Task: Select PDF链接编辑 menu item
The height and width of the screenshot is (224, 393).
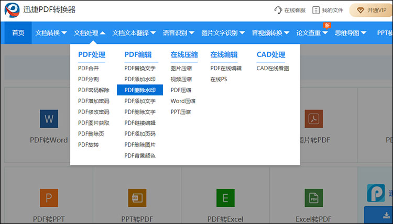Action: (x=140, y=123)
